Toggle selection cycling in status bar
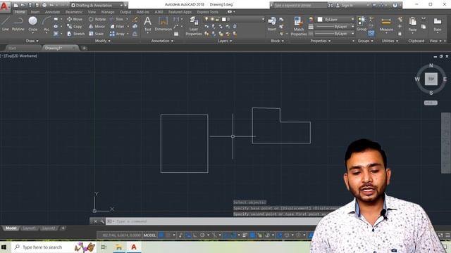The image size is (451, 253). tap(260, 235)
